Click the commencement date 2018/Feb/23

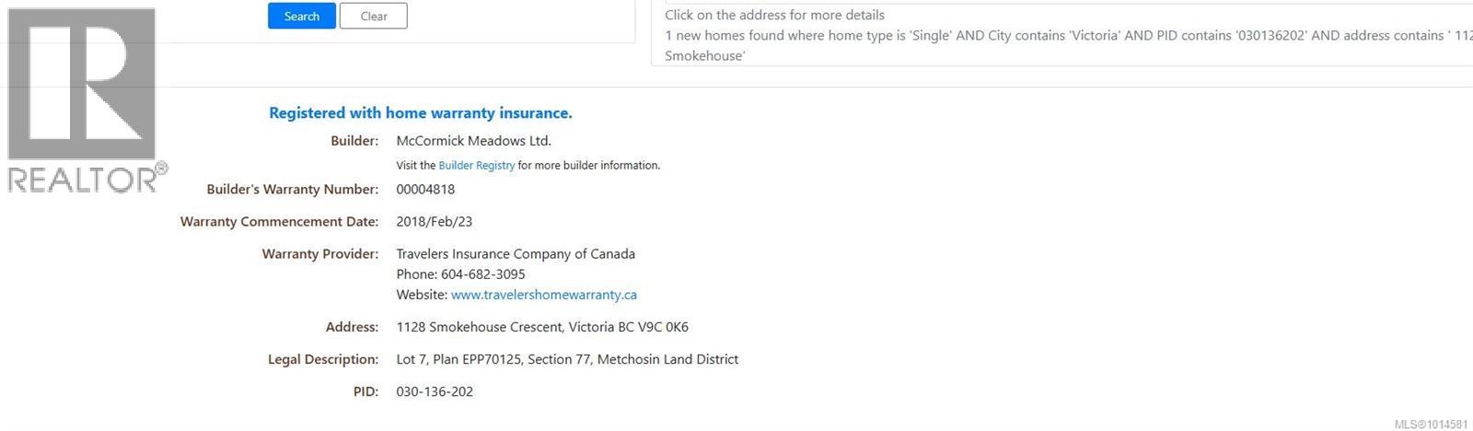pyautogui.click(x=434, y=221)
